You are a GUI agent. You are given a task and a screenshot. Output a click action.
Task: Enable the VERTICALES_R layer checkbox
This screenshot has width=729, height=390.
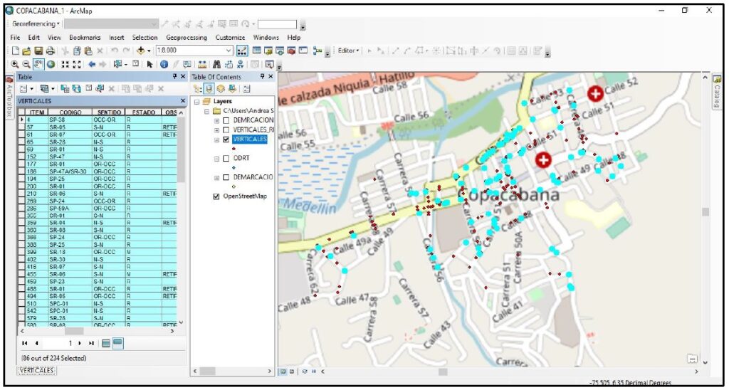(x=226, y=130)
